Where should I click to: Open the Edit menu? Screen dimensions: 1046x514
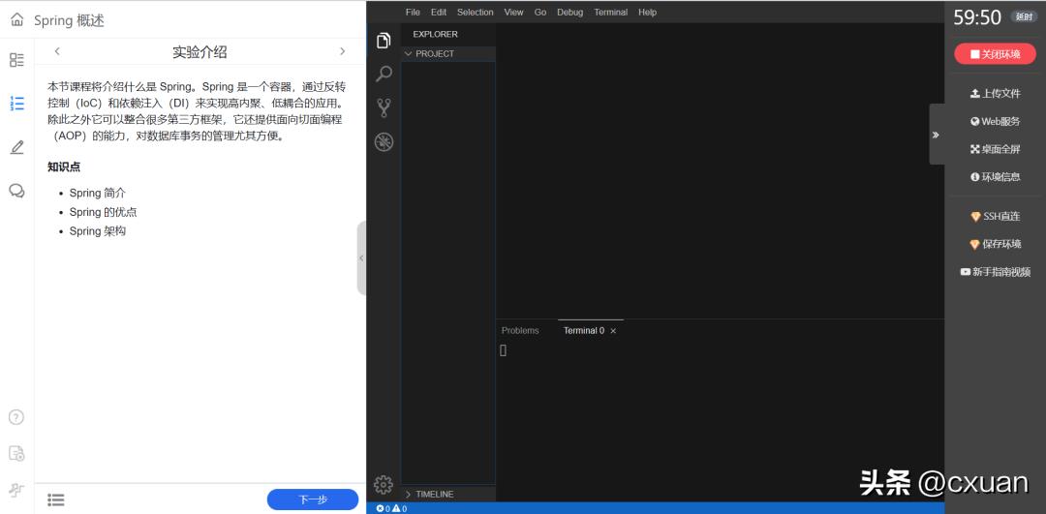(x=439, y=12)
